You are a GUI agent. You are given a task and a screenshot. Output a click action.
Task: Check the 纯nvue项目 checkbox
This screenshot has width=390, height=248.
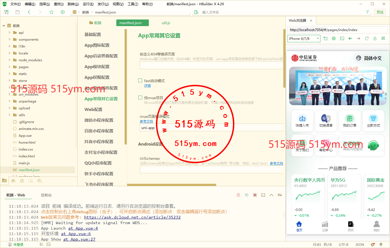tap(140, 98)
